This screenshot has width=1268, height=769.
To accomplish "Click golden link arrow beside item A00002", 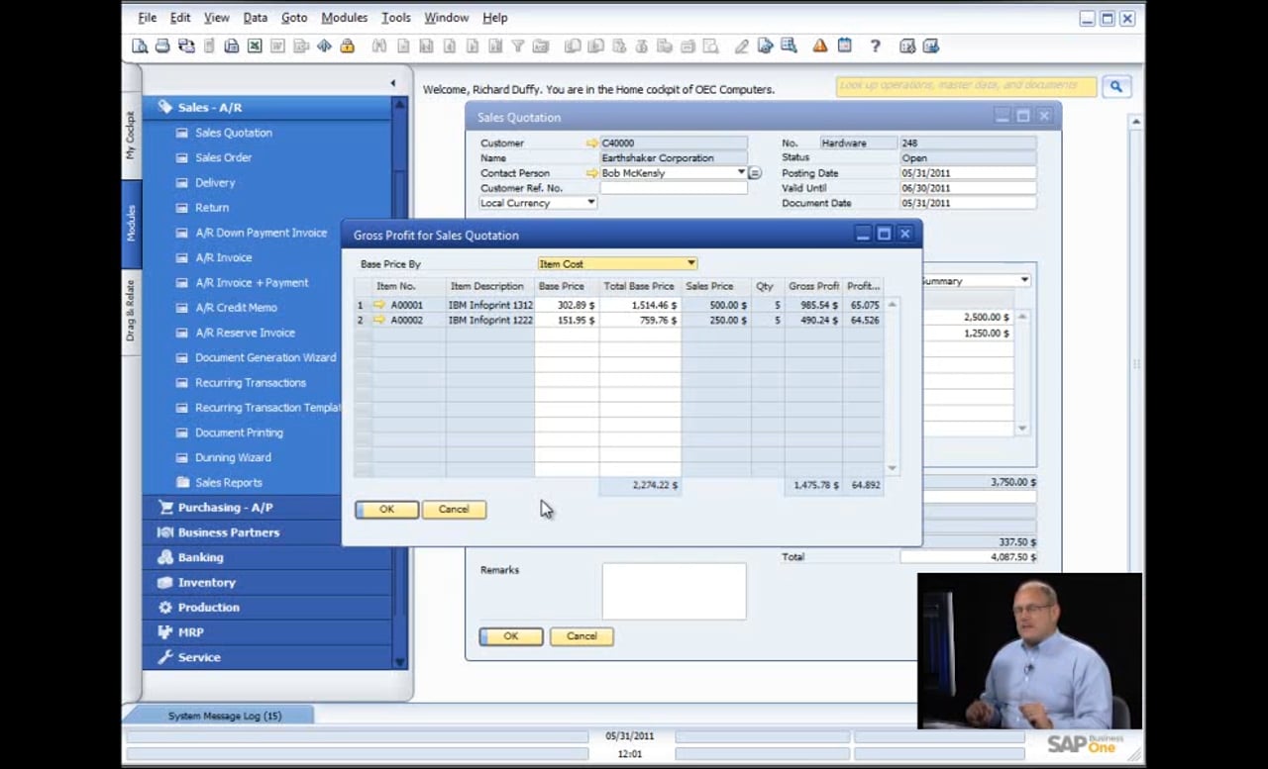I will 378,320.
